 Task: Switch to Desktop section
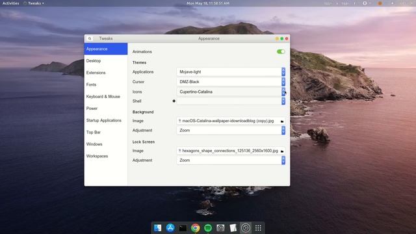tap(106, 60)
